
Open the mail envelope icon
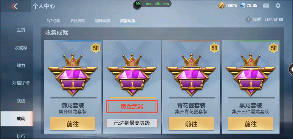pyautogui.click(x=266, y=6)
